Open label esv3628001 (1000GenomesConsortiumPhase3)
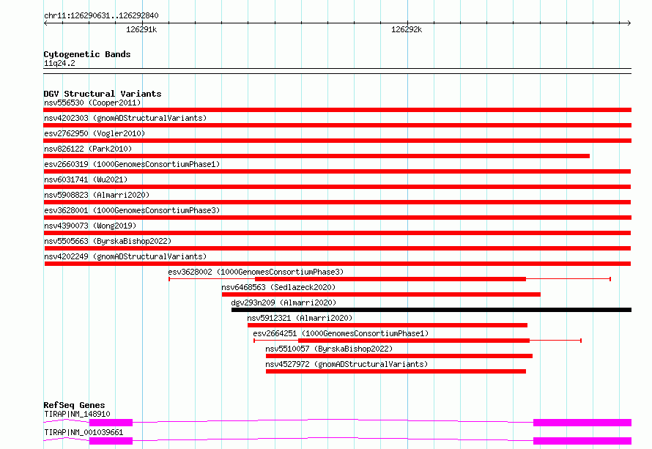The image size is (652, 449). tap(132, 210)
